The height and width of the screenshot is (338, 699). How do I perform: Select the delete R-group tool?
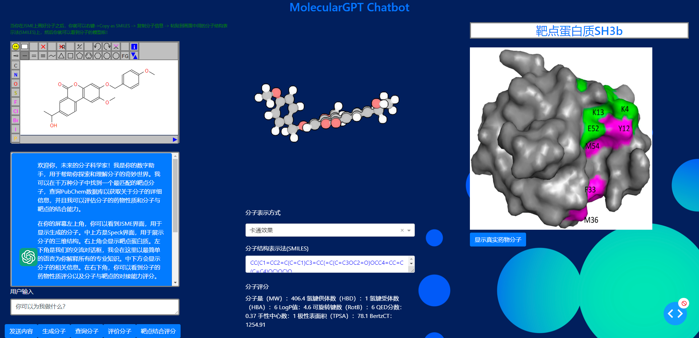point(61,47)
